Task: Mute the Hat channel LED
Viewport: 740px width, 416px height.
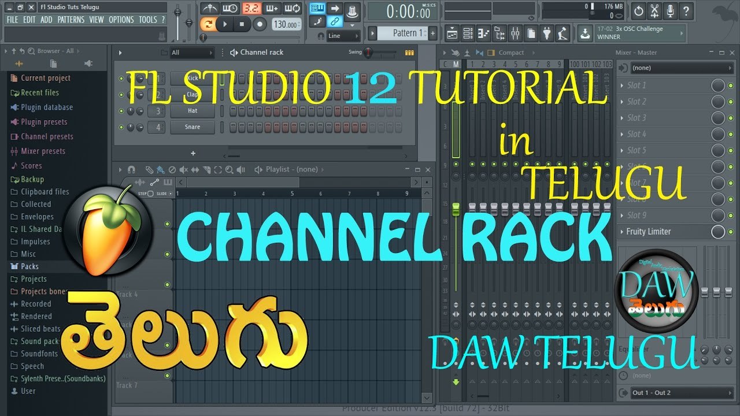Action: click(121, 111)
